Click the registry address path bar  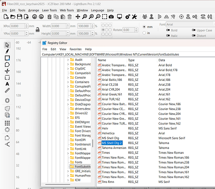(128, 54)
